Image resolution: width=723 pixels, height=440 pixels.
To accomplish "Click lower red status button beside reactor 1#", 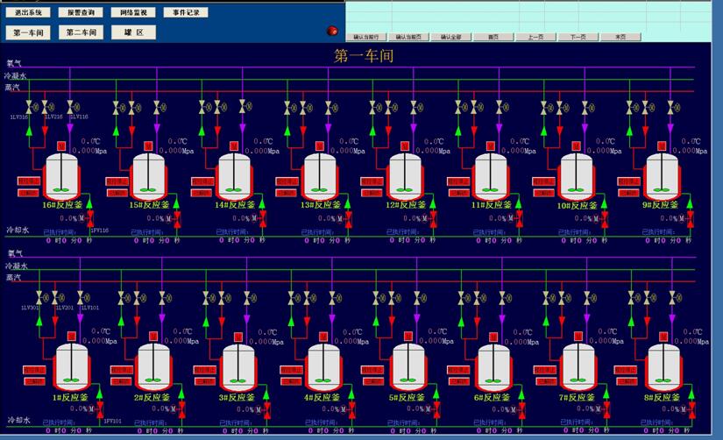I will click(x=34, y=382).
